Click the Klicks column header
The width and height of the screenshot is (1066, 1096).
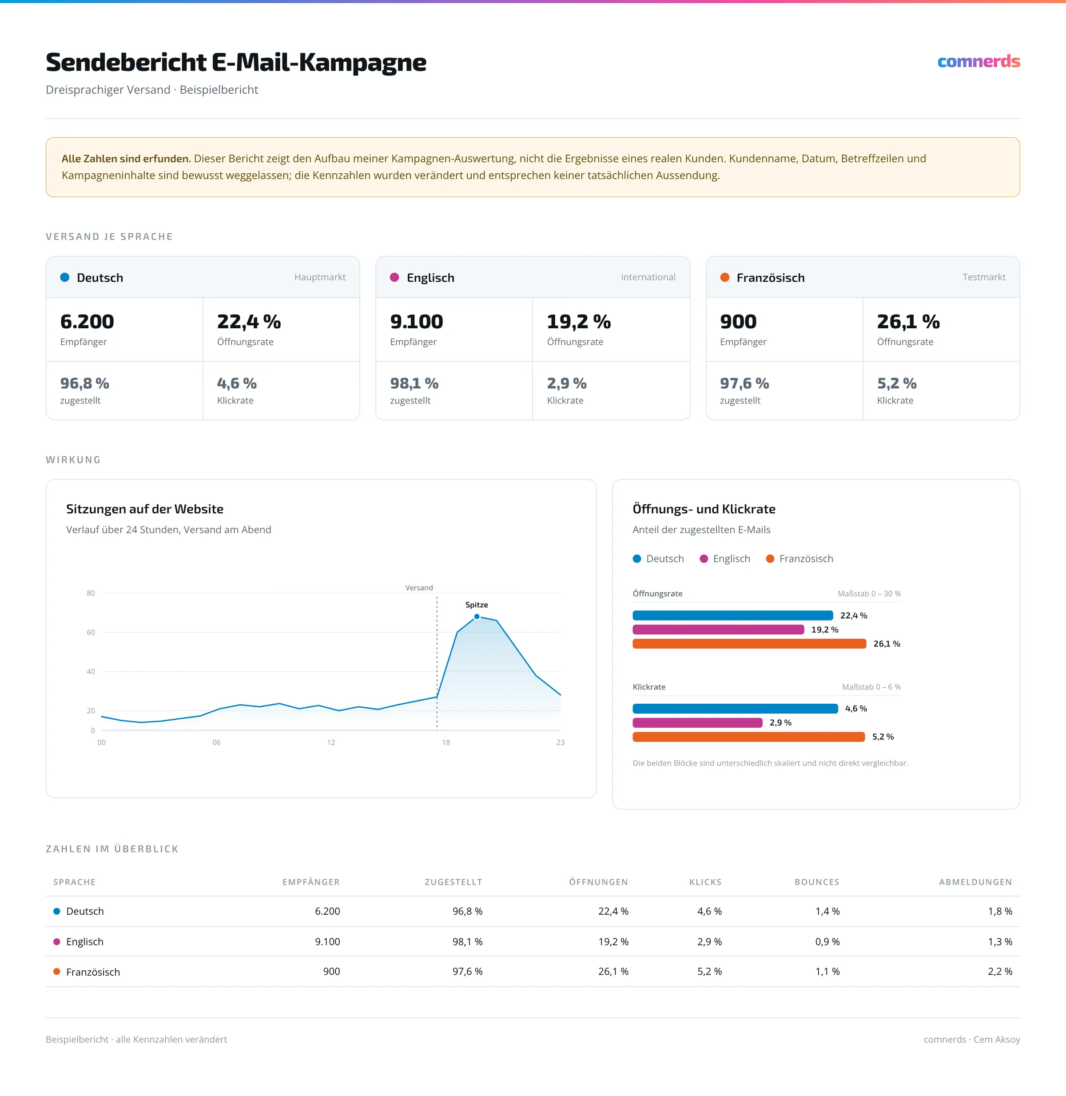click(705, 882)
